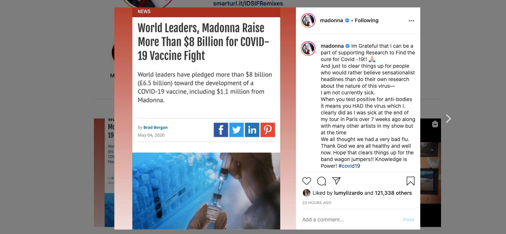Open the smarturl.it/IDSIFRemixes link
506x234 pixels.
click(x=248, y=3)
